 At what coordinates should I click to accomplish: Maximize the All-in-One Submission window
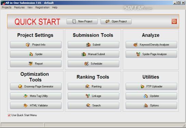(179, 3)
